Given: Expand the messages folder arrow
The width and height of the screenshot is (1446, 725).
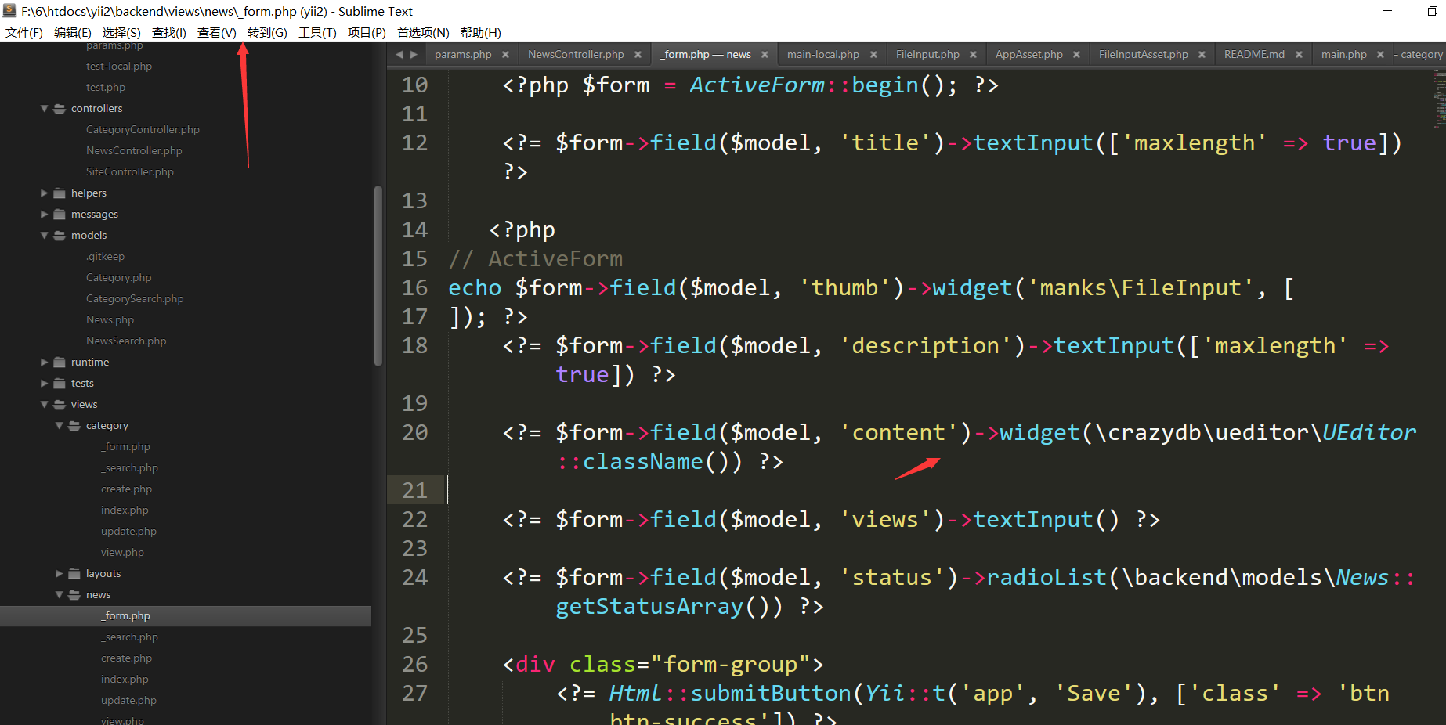Looking at the screenshot, I should tap(45, 215).
